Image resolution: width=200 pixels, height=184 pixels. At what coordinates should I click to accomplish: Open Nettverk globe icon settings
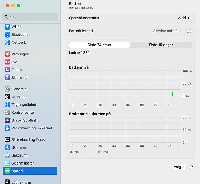pos(7,42)
